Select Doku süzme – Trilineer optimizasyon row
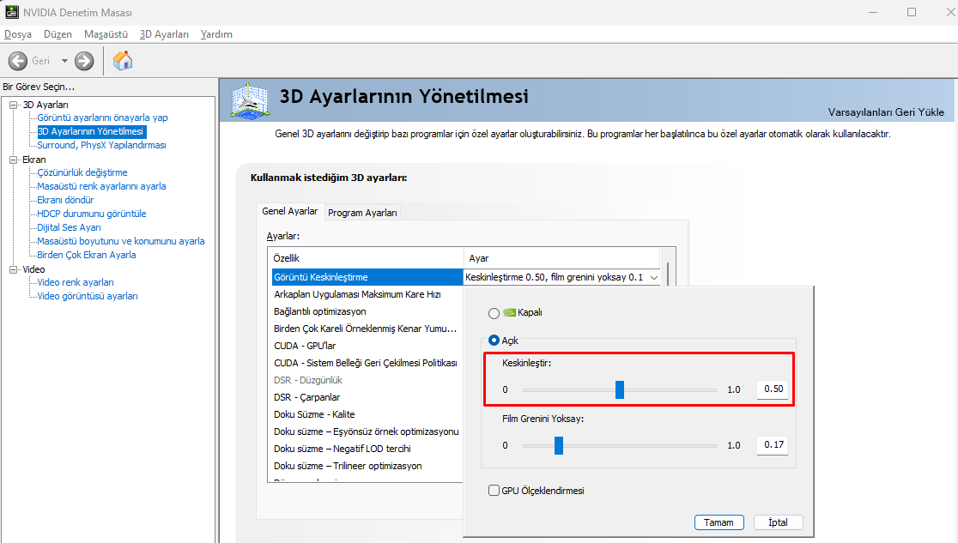The image size is (958, 543). coord(367,466)
